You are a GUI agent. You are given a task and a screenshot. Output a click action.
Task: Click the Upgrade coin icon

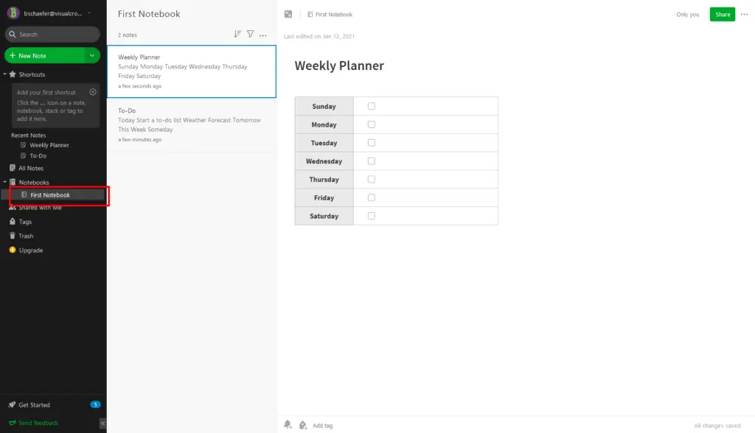12,250
